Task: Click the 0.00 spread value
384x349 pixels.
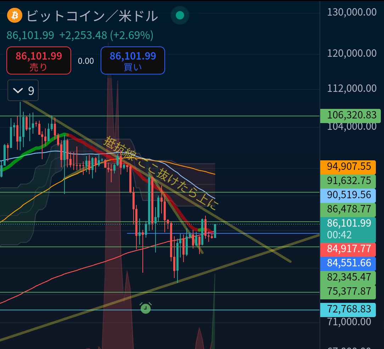Action: click(86, 61)
